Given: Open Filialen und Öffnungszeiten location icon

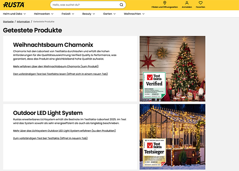Looking at the screenshot, I should 164,3.
